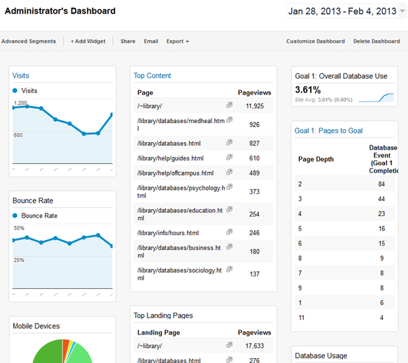Open the Visits widget title link
Screen dimensions: 408x363
click(21, 75)
